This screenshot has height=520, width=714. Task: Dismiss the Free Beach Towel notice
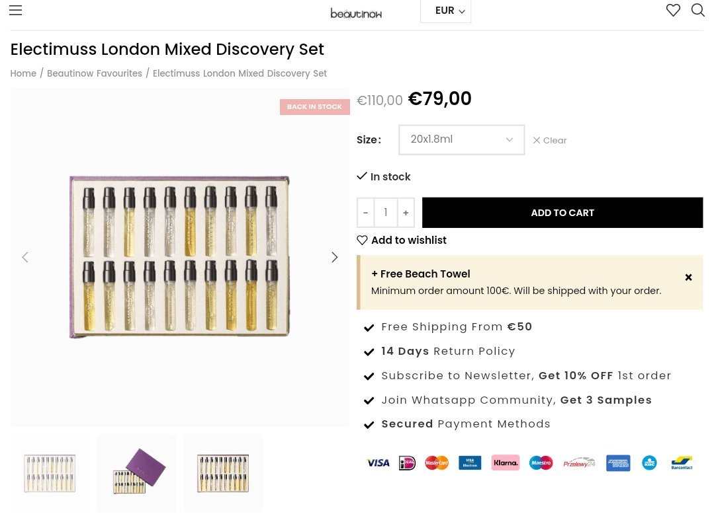688,278
